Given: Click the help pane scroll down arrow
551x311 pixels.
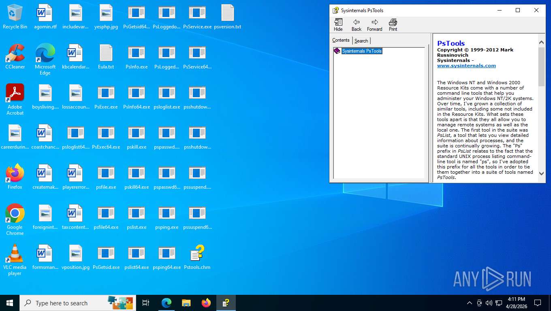Looking at the screenshot, I should click(542, 173).
